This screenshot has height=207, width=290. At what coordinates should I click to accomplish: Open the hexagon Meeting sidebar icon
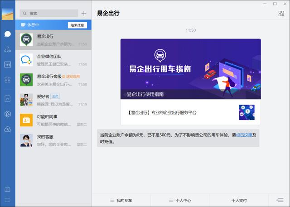click(x=8, y=114)
